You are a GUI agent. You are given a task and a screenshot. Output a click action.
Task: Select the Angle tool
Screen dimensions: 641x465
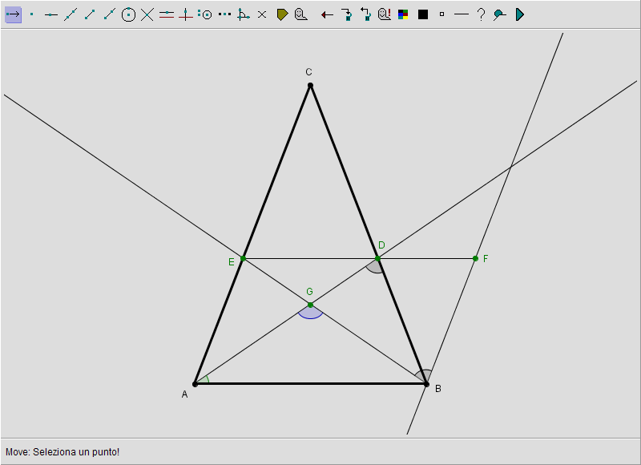pos(244,14)
